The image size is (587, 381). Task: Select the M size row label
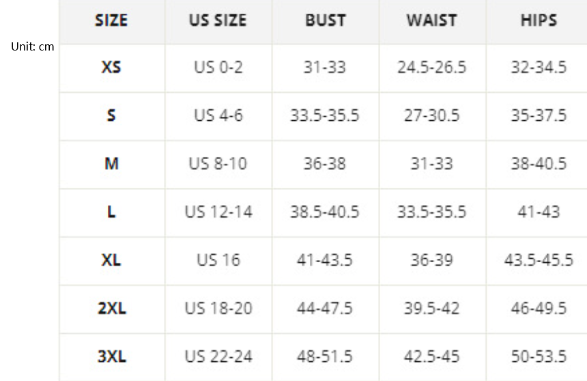(x=111, y=164)
